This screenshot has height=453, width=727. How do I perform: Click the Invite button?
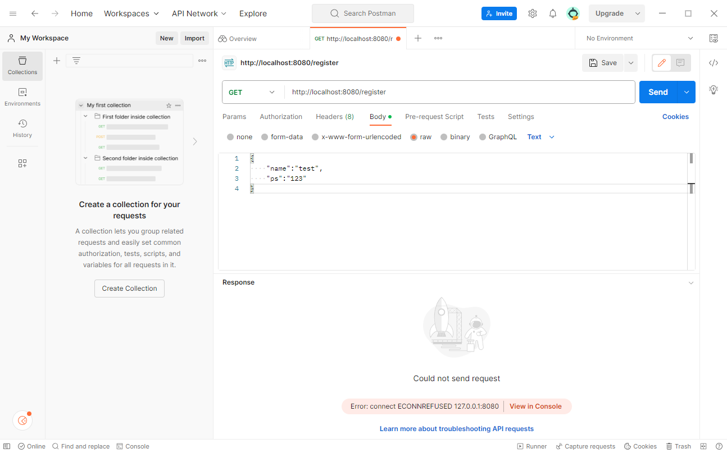[x=499, y=13]
